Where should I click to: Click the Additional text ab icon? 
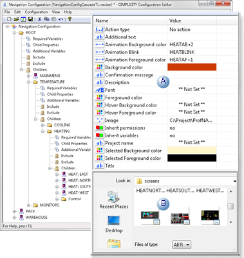point(99,37)
